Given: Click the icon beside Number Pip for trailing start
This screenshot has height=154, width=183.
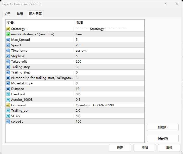Looking at the screenshot, I should [x=8, y=78].
